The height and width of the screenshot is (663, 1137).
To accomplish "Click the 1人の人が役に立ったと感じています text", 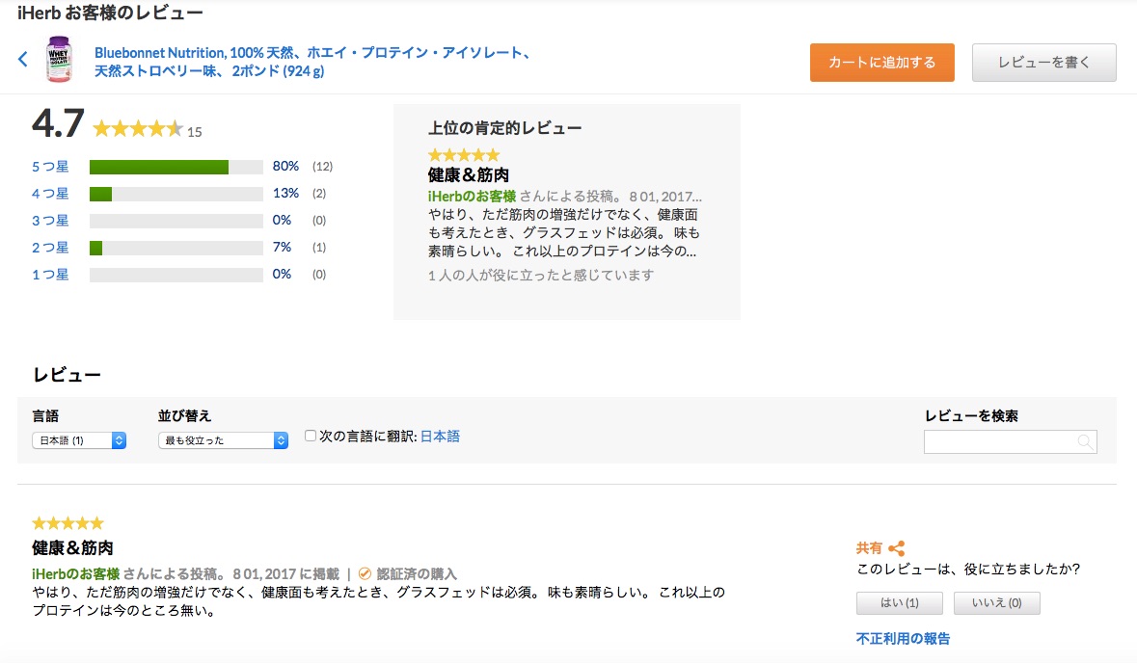I will point(541,276).
